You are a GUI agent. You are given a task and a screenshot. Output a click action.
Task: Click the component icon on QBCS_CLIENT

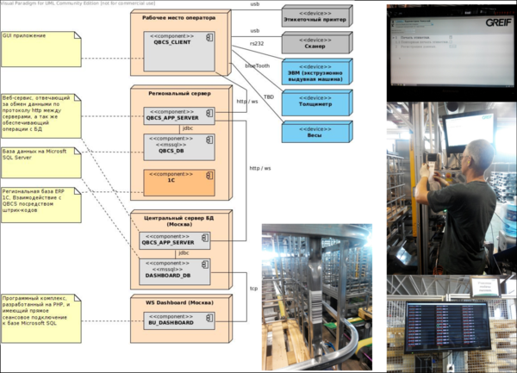click(209, 37)
